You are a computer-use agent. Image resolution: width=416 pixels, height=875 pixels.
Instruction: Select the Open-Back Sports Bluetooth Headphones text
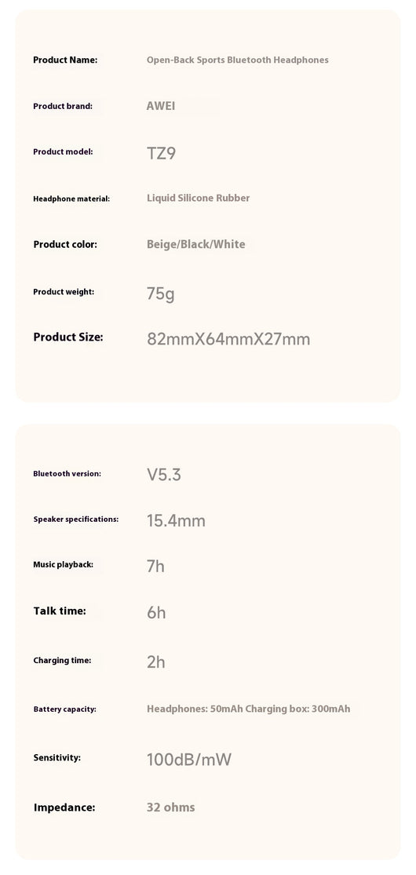(x=237, y=60)
